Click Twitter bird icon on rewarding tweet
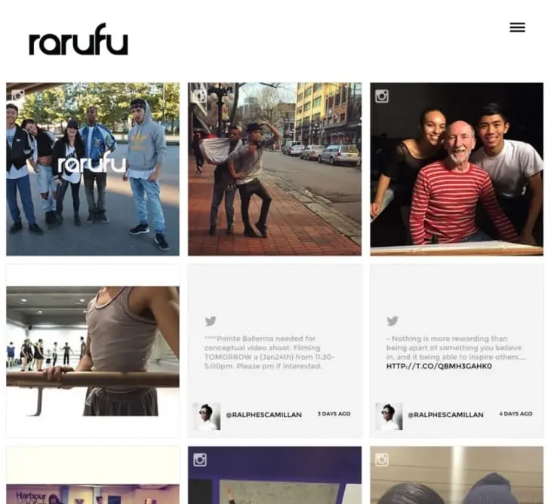 pos(392,321)
